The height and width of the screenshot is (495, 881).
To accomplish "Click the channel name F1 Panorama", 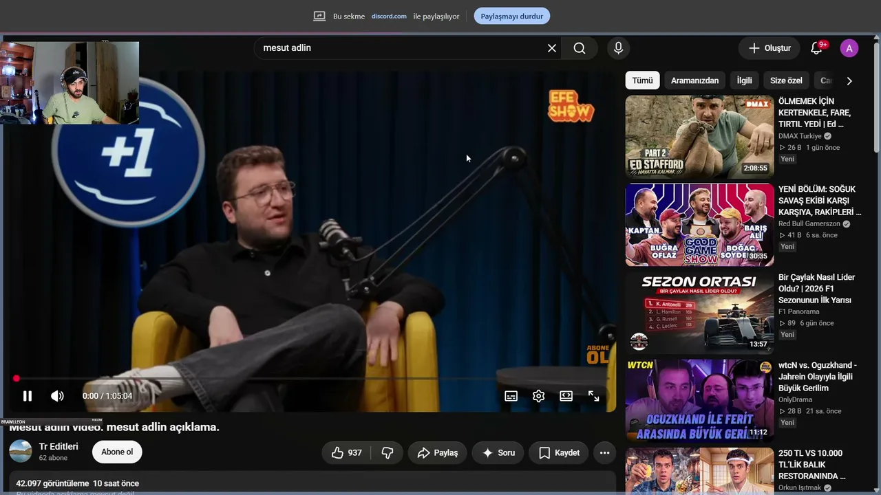I will [799, 312].
